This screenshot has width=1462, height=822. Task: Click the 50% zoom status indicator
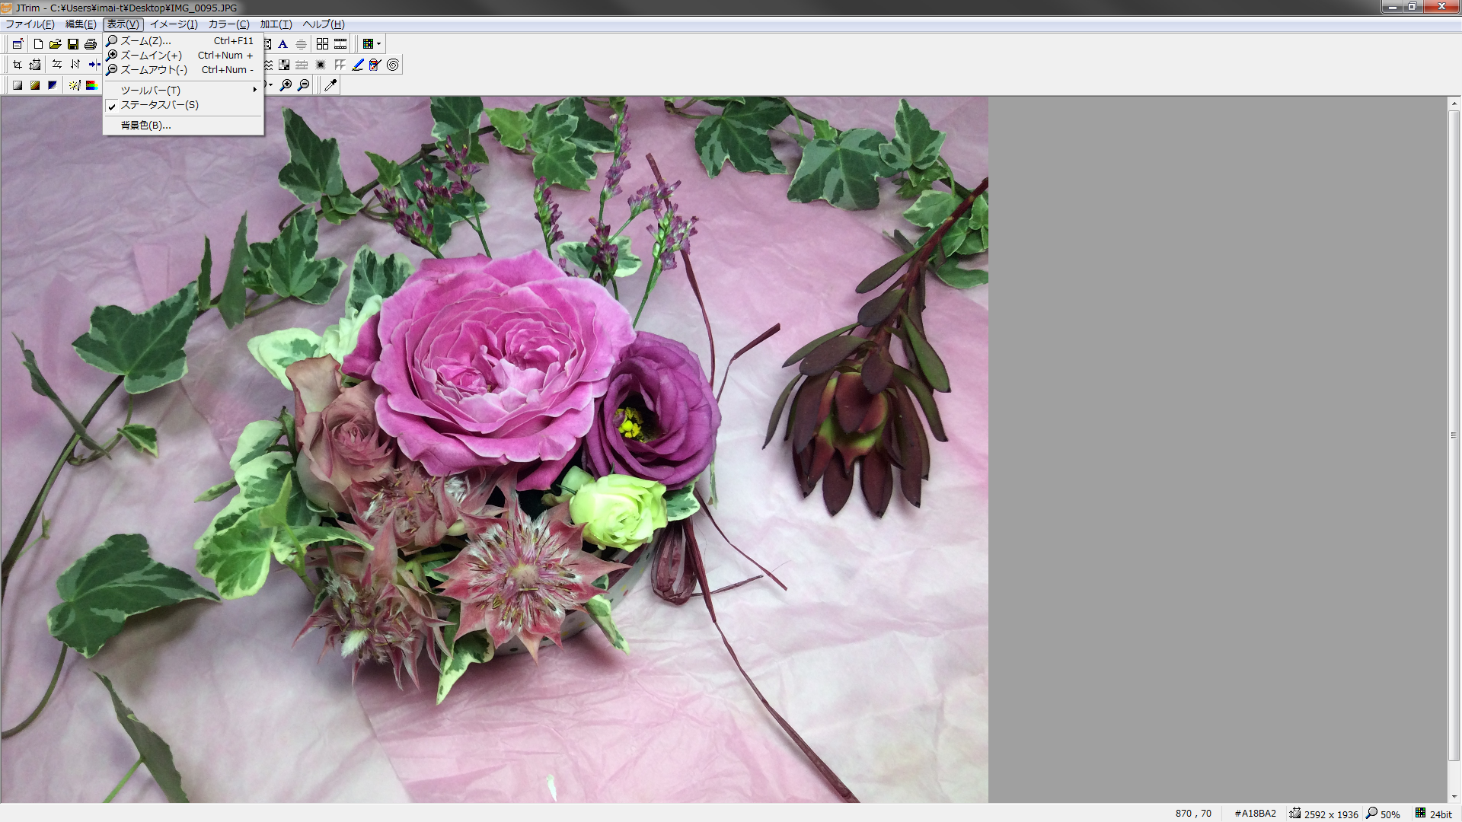(x=1384, y=814)
